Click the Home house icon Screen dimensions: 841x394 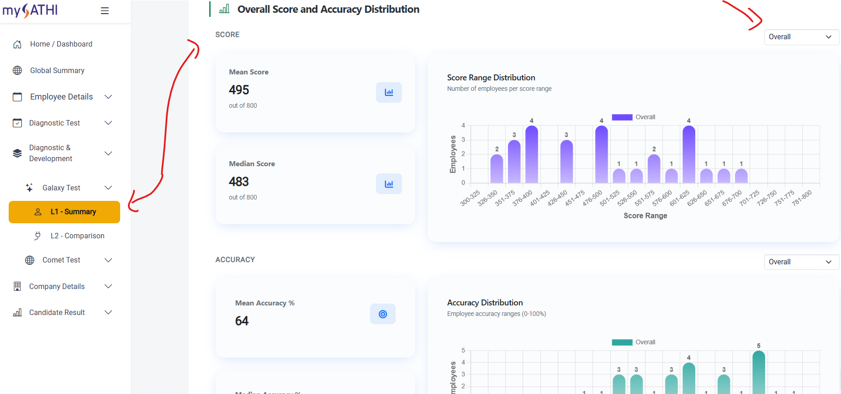pos(17,44)
